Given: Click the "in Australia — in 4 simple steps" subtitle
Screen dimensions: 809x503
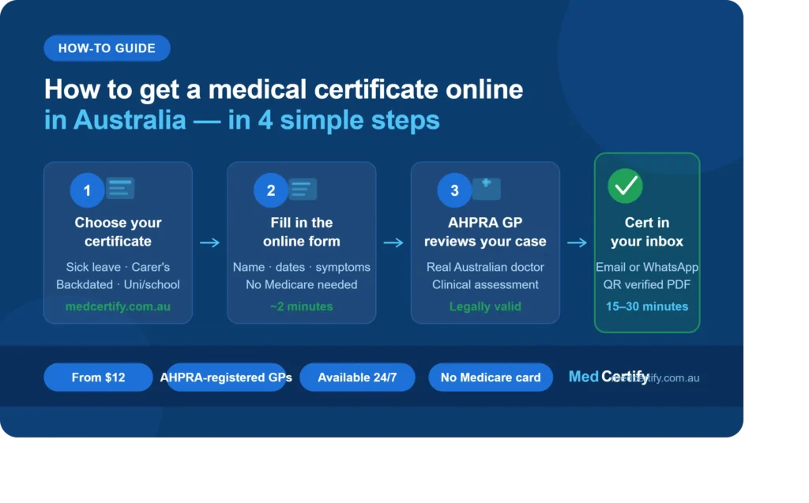Looking at the screenshot, I should [x=242, y=120].
